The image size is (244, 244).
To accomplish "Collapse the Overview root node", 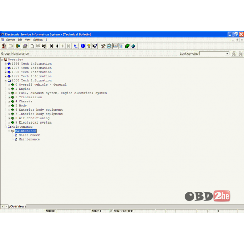I will (2, 60).
